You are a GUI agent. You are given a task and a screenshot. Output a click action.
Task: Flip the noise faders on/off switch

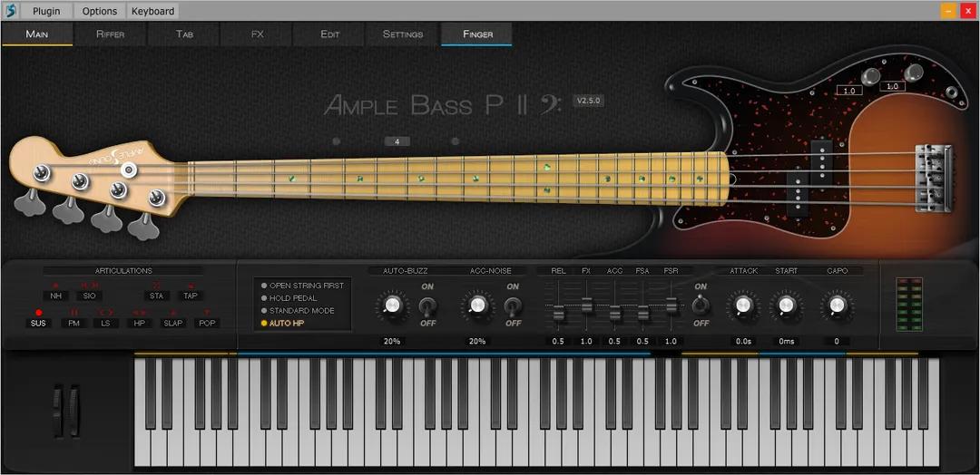click(x=701, y=305)
